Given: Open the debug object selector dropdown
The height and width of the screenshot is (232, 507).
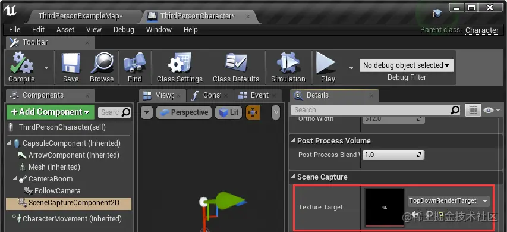Looking at the screenshot, I should (407, 65).
